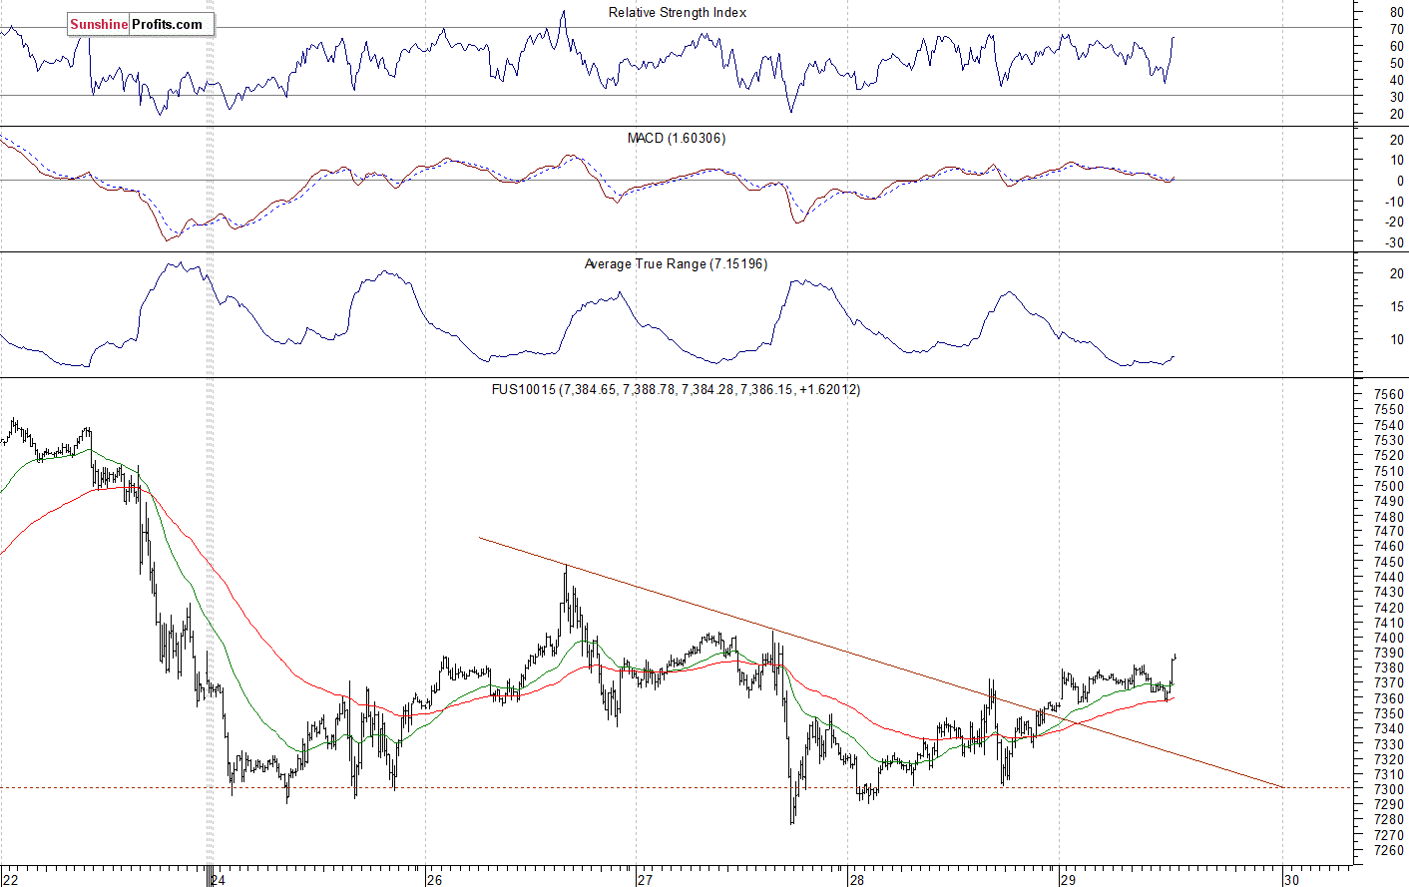1409x887 pixels.
Task: Click the descending red trendline on price chart
Action: pyautogui.click(x=882, y=664)
